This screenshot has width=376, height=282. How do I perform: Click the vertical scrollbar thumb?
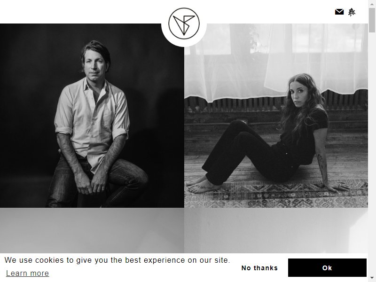[372, 19]
